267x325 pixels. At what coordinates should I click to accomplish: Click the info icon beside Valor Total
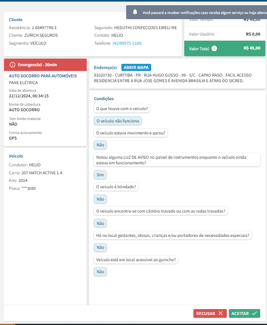(214, 49)
